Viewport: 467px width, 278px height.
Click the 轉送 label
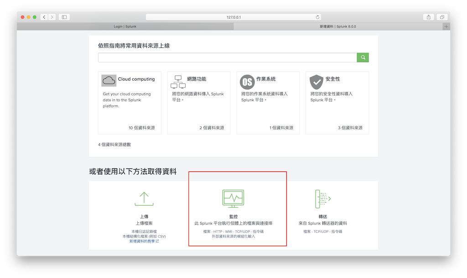[323, 217]
